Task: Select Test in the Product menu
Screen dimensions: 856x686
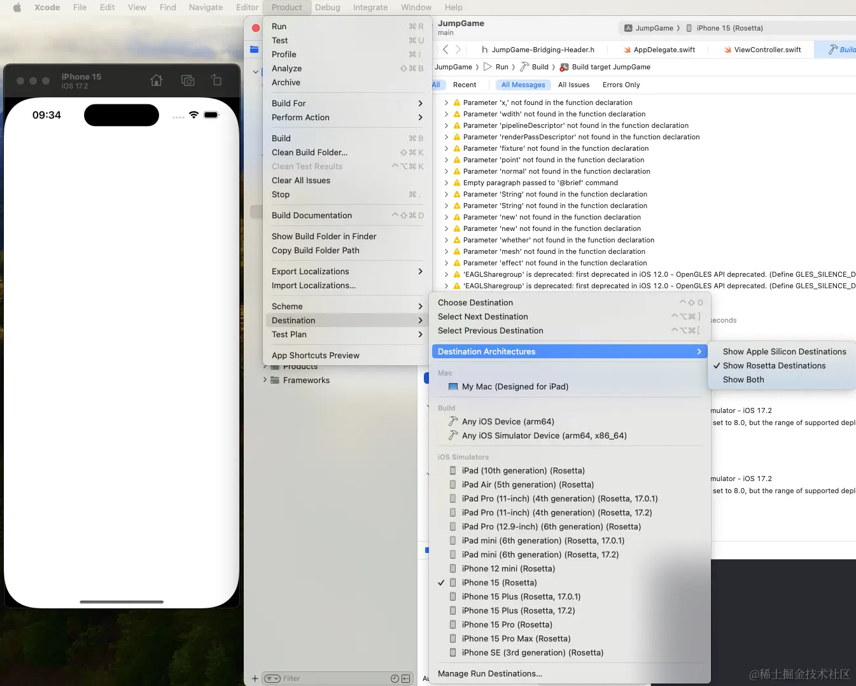Action: 347,41
